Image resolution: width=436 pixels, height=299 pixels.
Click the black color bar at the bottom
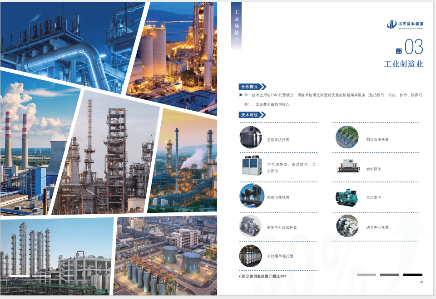(x=412, y=274)
